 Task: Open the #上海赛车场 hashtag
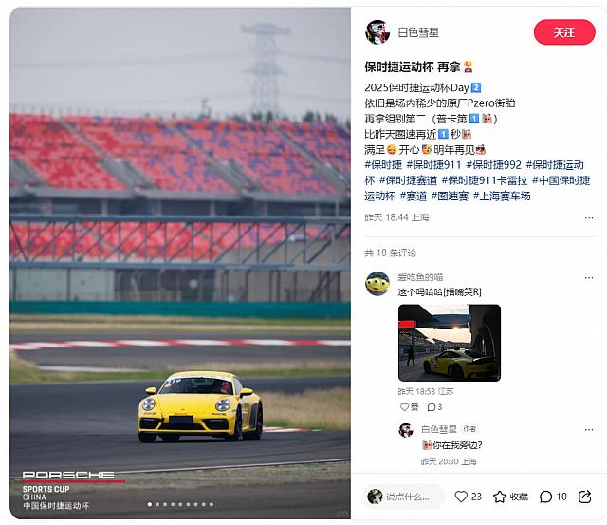[x=502, y=197]
